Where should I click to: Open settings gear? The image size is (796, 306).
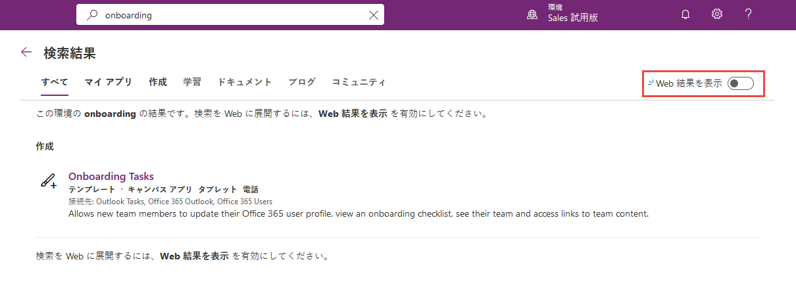[717, 14]
